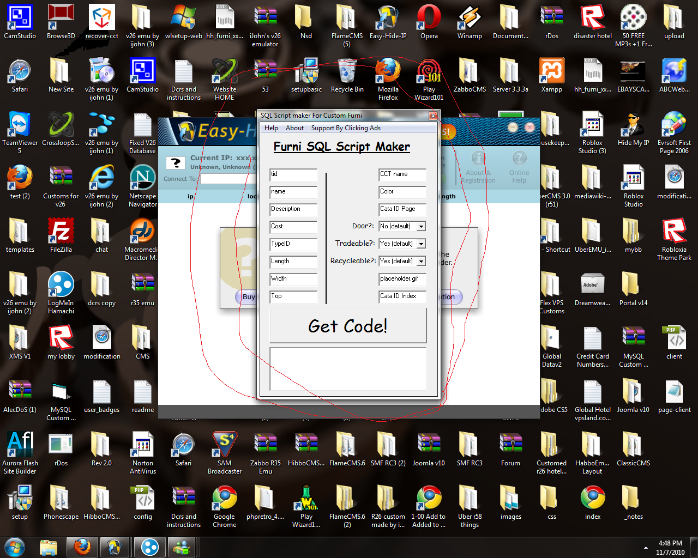Expand the Door? dropdown
The height and width of the screenshot is (558, 698).
click(x=421, y=226)
